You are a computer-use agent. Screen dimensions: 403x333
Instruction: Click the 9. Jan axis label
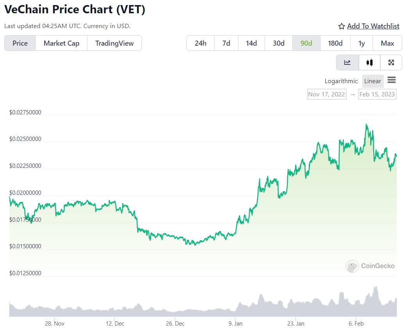[x=235, y=323]
